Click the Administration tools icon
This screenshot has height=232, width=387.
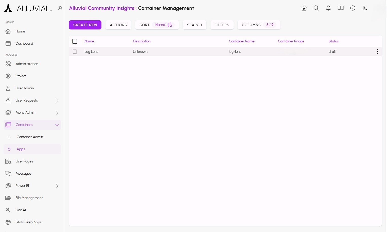tap(8, 64)
